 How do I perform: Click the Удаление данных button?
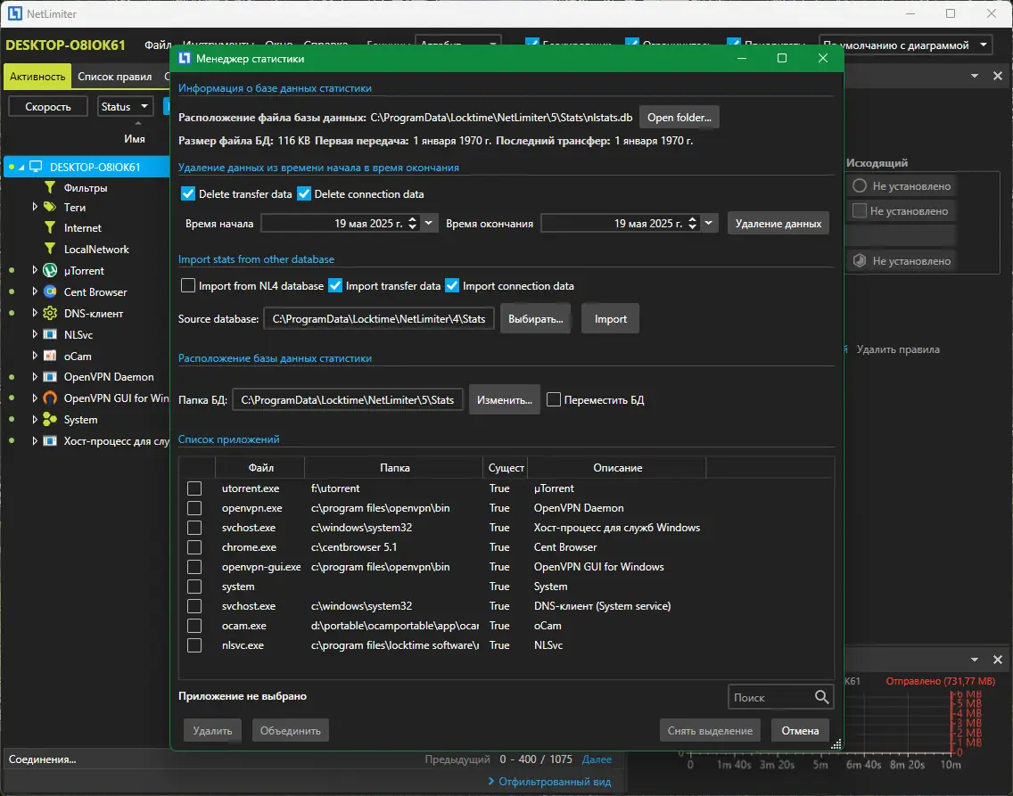(778, 224)
